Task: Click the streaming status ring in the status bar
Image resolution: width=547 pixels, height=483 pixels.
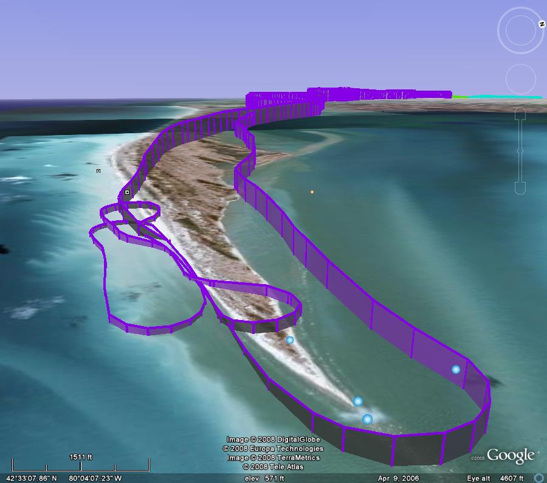Action: (538, 478)
